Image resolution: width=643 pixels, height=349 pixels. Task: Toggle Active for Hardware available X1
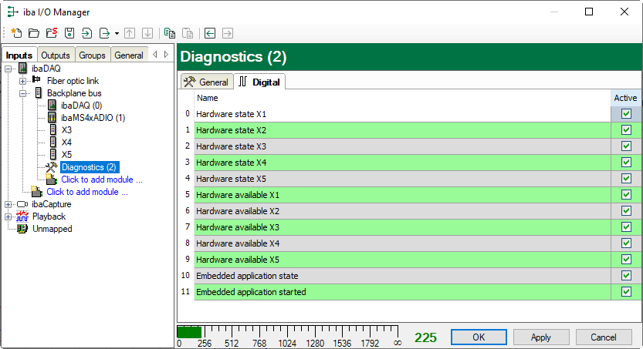[626, 195]
